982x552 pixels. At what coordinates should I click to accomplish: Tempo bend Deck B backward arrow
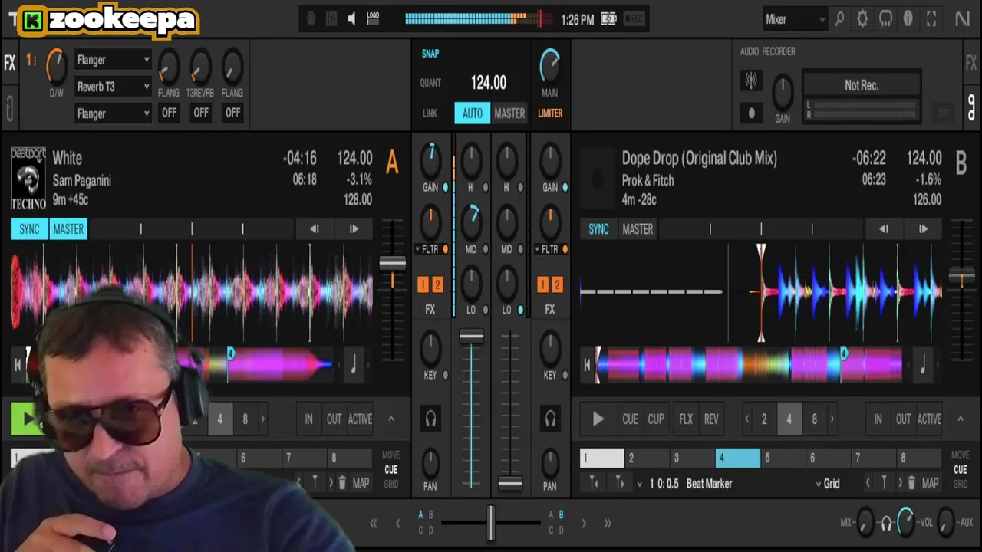pyautogui.click(x=883, y=228)
